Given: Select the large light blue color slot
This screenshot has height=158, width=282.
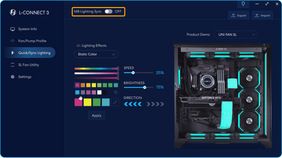Looking at the screenshot, I should coord(106,102).
